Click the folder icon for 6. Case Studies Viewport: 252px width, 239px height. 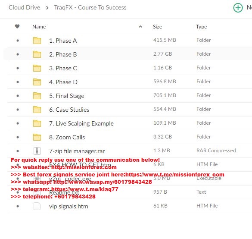(x=37, y=110)
